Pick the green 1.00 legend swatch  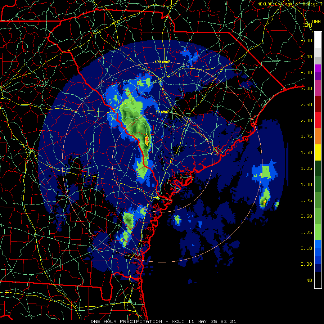tap(318, 184)
